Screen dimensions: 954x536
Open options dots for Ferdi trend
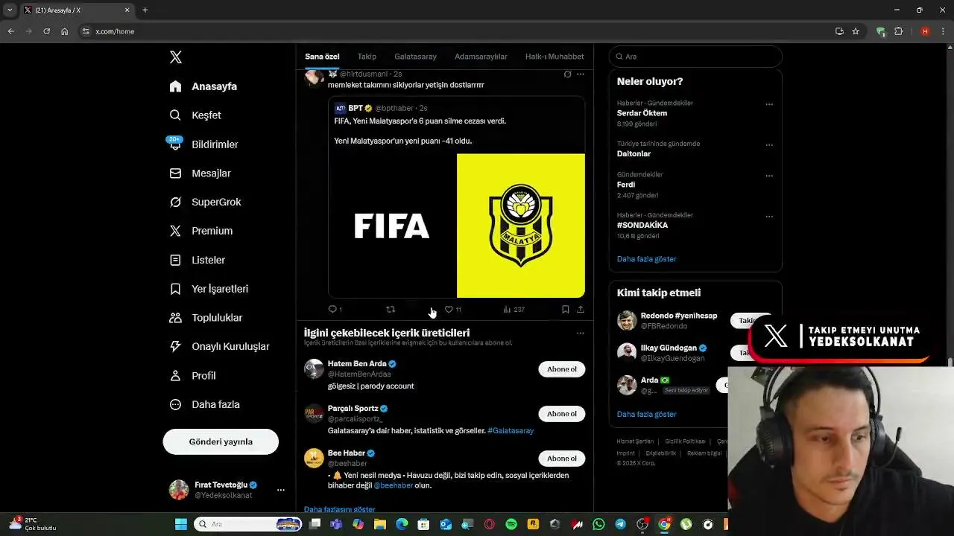(x=769, y=176)
